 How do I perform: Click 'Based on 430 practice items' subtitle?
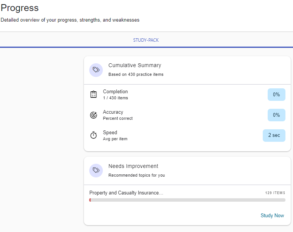click(136, 74)
